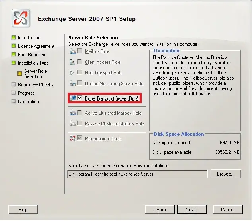Screen dimensions: 252x221
Task: Cancel the Exchange setup
Action: 228,210
